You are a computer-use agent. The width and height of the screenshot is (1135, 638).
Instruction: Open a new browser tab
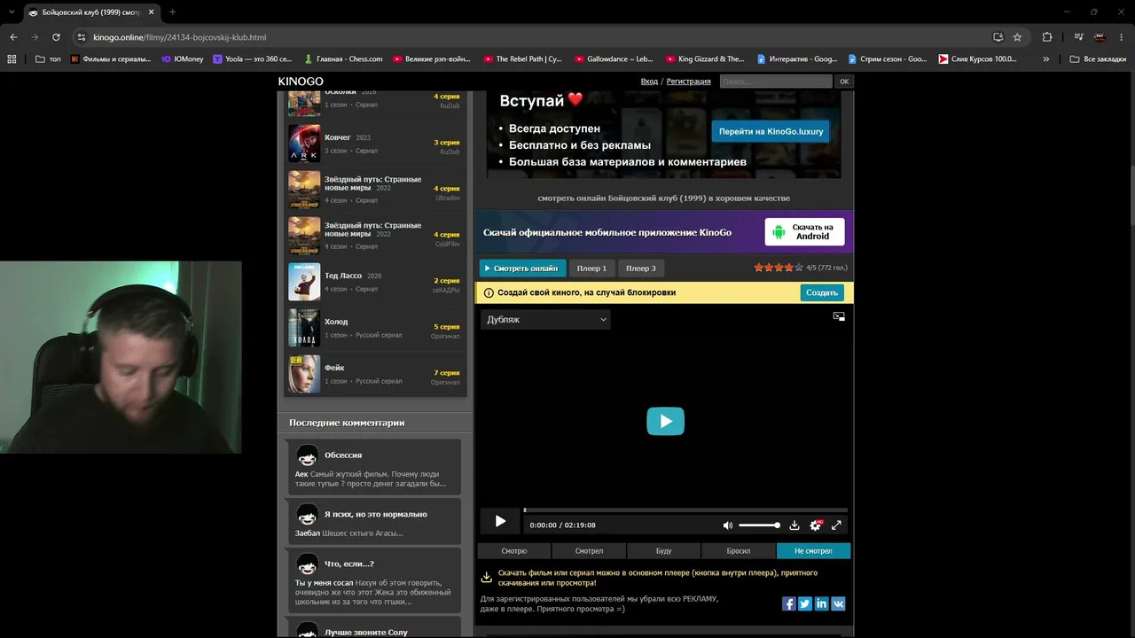pos(172,12)
